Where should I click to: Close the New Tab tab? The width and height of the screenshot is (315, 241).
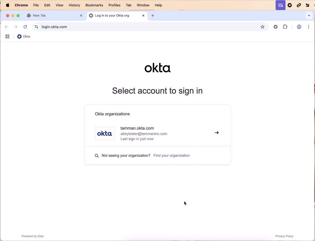[81, 15]
